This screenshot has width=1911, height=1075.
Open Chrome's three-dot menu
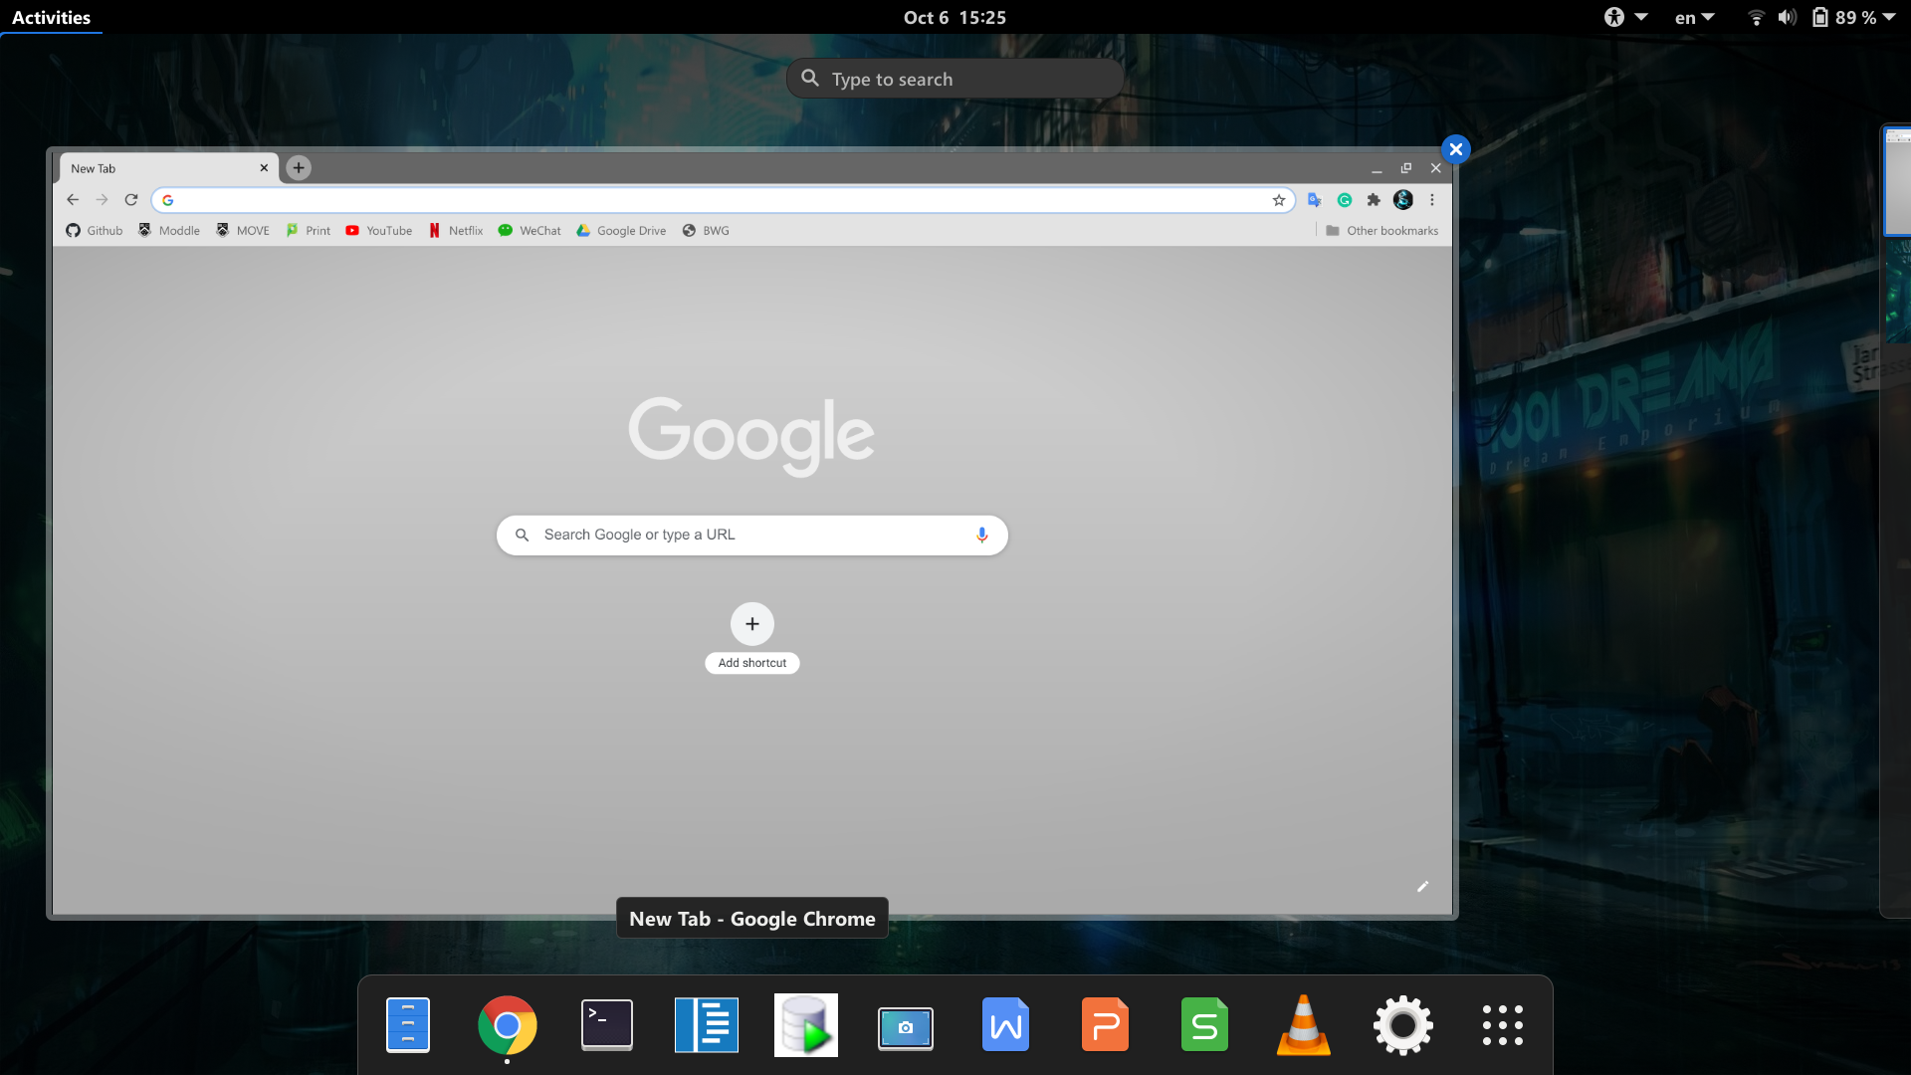point(1432,200)
